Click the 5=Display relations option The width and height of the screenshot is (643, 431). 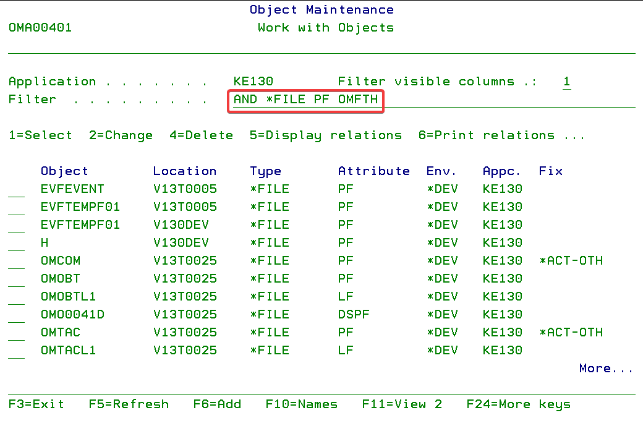(325, 135)
